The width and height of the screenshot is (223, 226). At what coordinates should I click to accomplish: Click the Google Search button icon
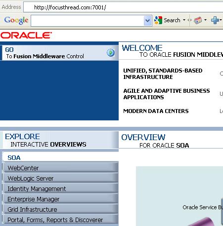158,20
